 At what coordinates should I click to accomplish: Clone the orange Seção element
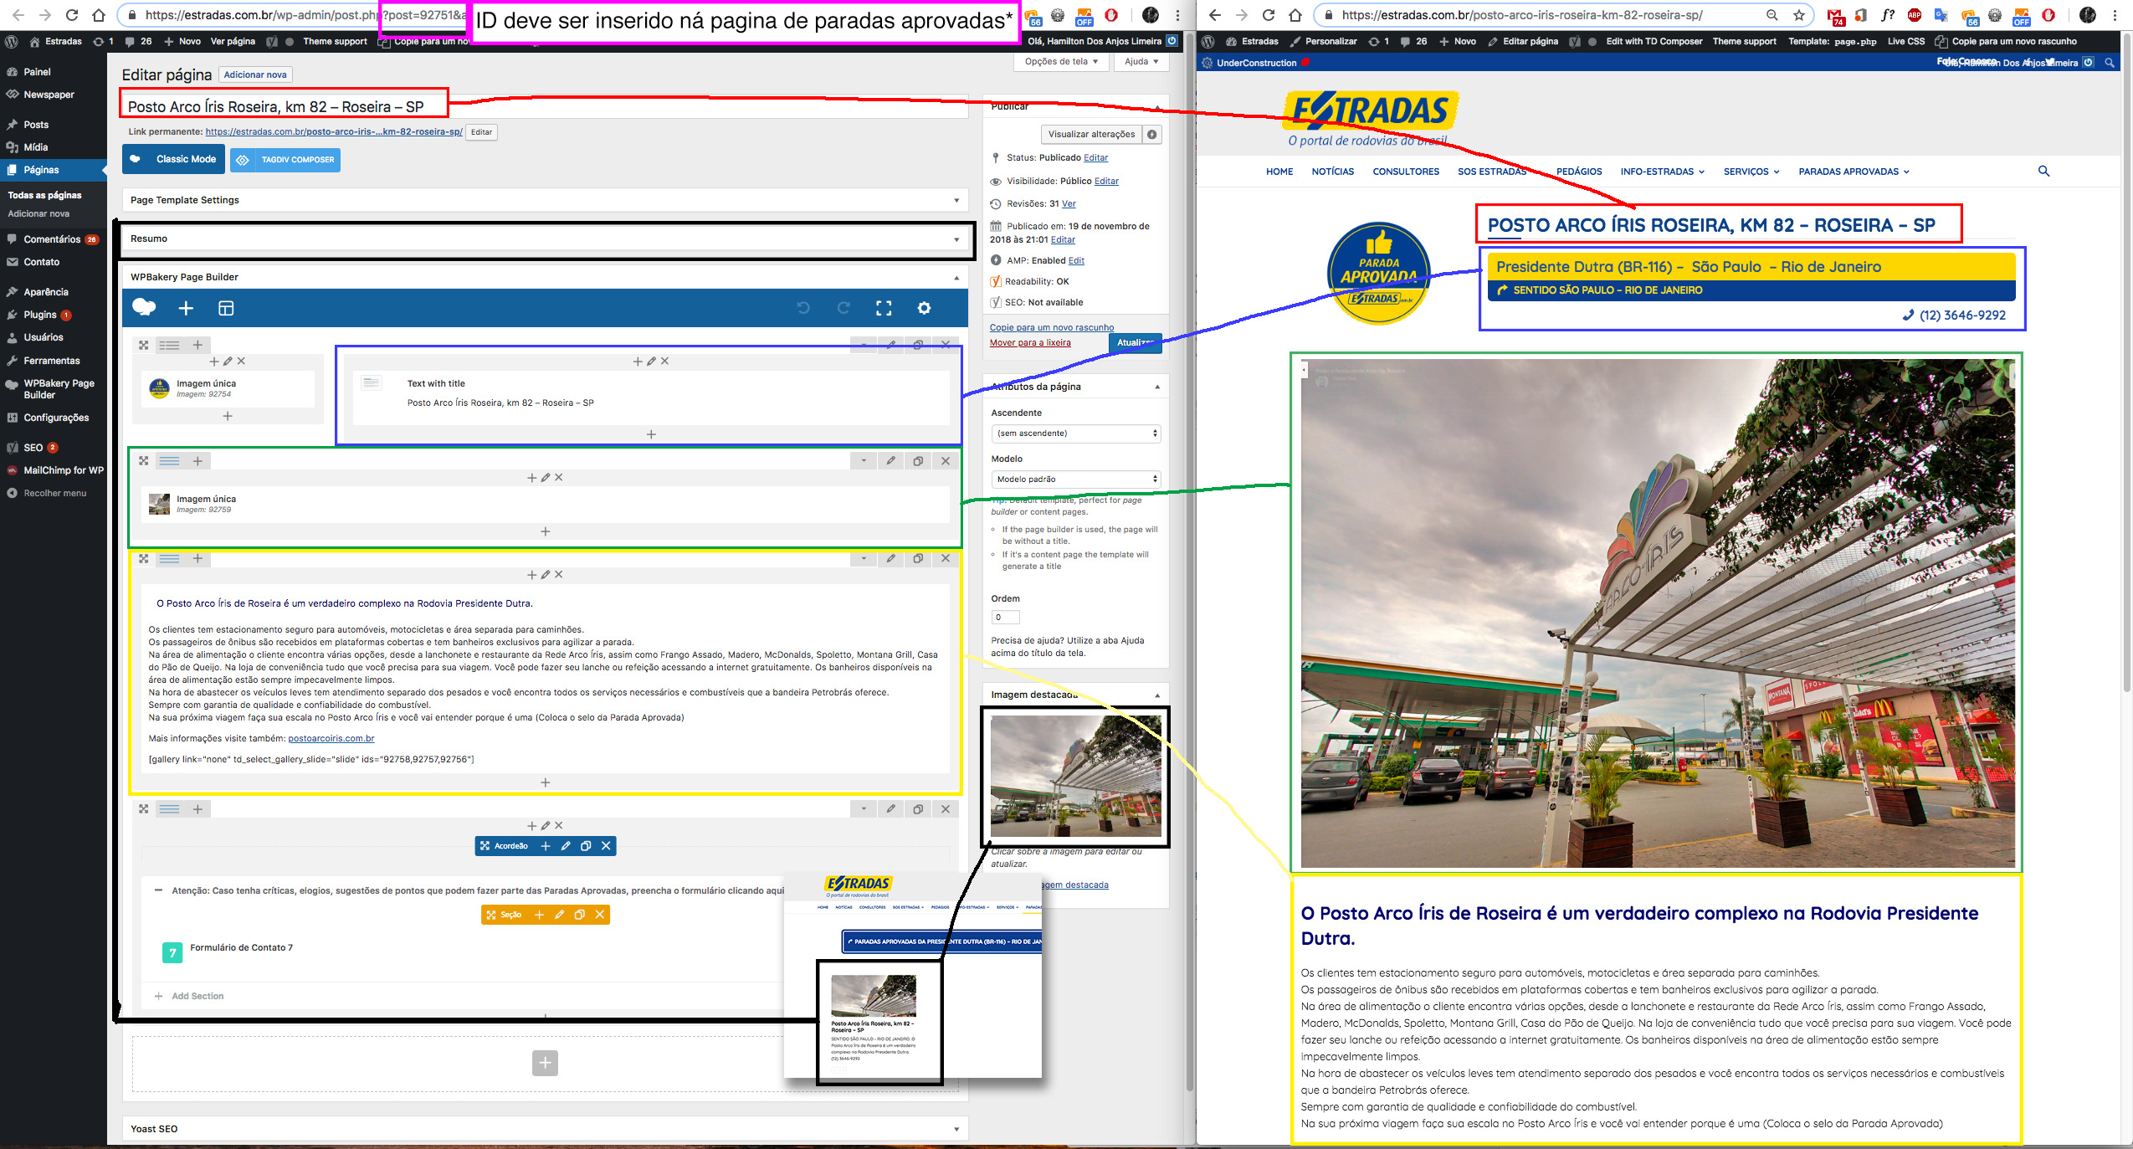point(579,915)
